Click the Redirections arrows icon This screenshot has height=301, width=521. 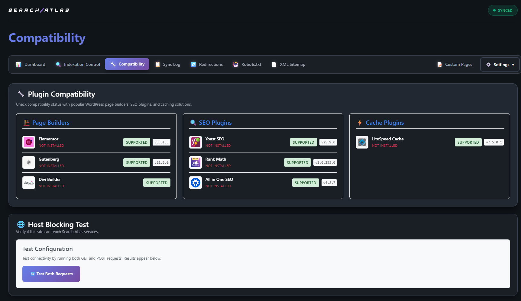click(193, 64)
